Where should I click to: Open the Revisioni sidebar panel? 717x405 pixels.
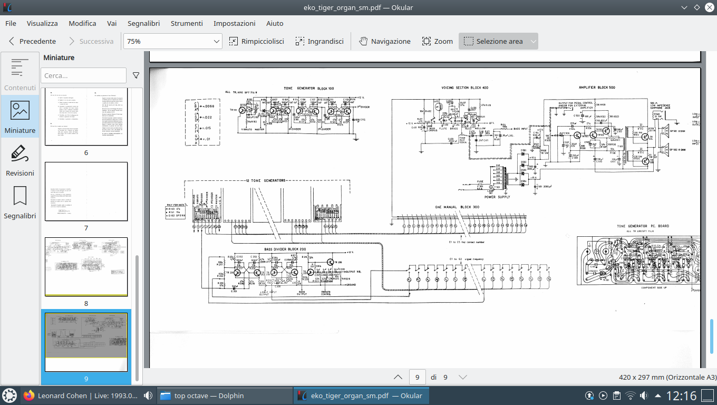pos(20,160)
